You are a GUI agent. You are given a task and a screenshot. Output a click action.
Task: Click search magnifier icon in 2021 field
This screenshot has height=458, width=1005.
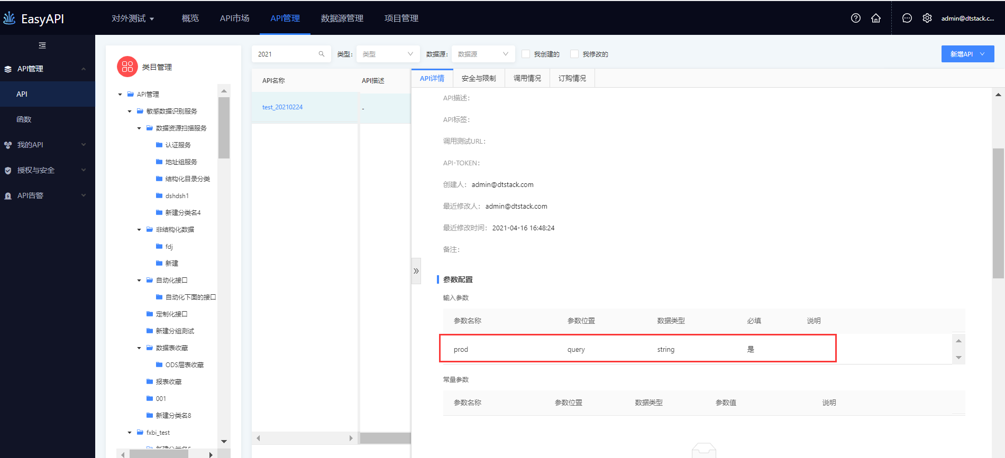click(x=322, y=54)
